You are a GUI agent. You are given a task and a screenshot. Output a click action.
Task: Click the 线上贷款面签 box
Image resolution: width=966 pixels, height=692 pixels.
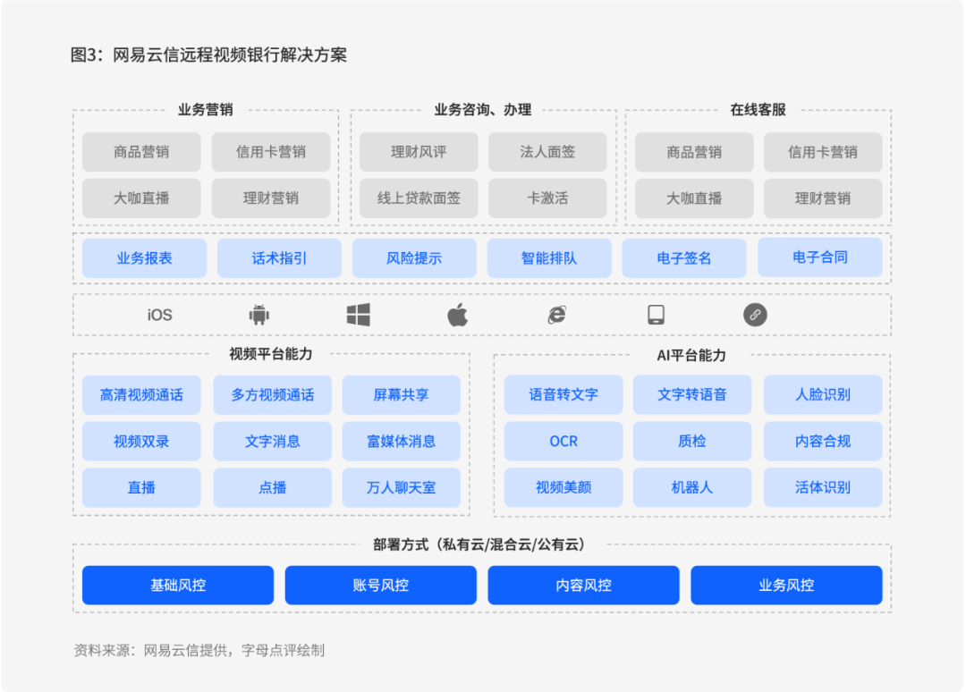point(419,198)
